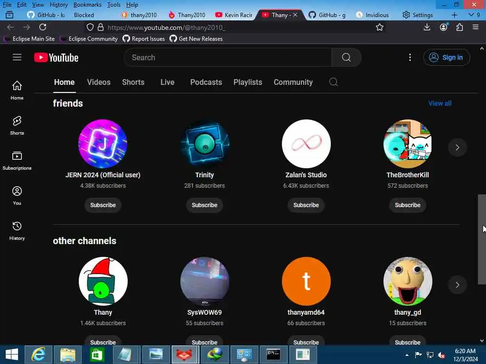Screen dimensions: 486x364
Task: Go back with browser back arrow
Action: click(10, 27)
